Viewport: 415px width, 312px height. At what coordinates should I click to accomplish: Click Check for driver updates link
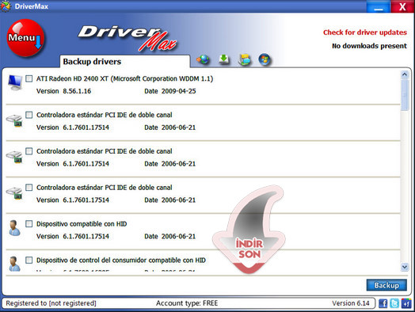[x=365, y=32]
